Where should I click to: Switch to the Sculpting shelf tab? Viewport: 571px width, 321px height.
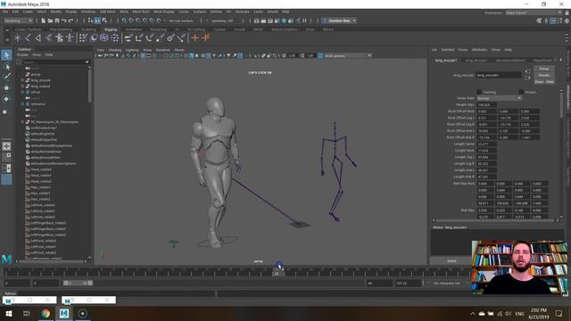coord(88,29)
